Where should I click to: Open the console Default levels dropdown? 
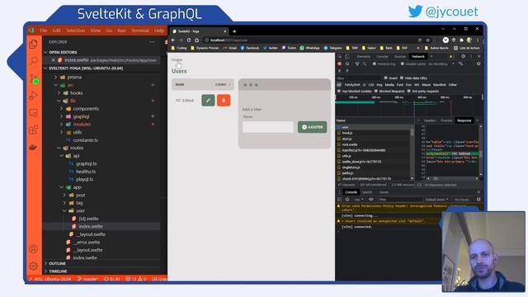point(436,200)
